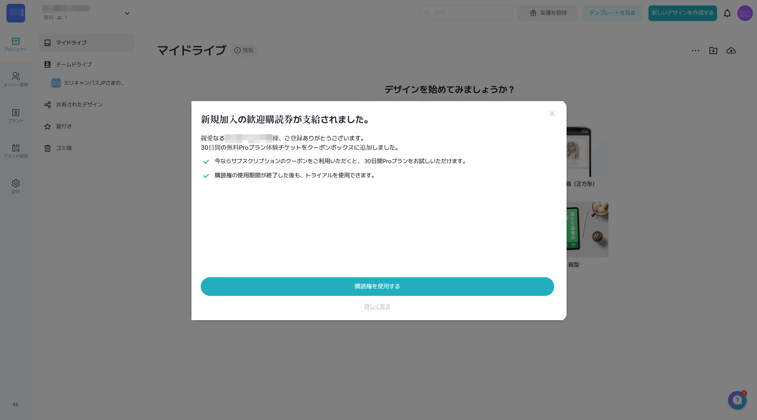Open notifications via the bell icon
This screenshot has width=757, height=420.
tap(727, 13)
